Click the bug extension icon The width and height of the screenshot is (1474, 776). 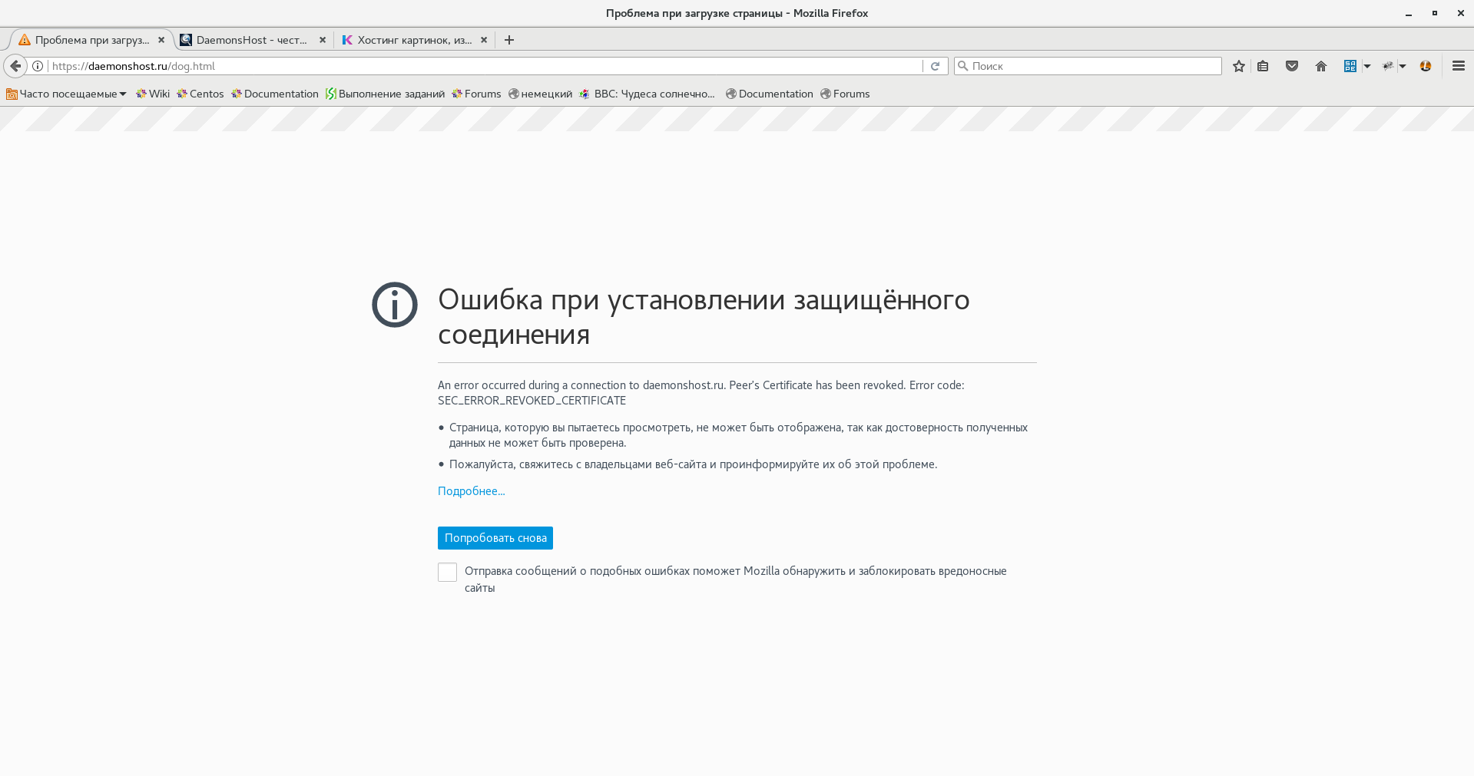[1387, 66]
